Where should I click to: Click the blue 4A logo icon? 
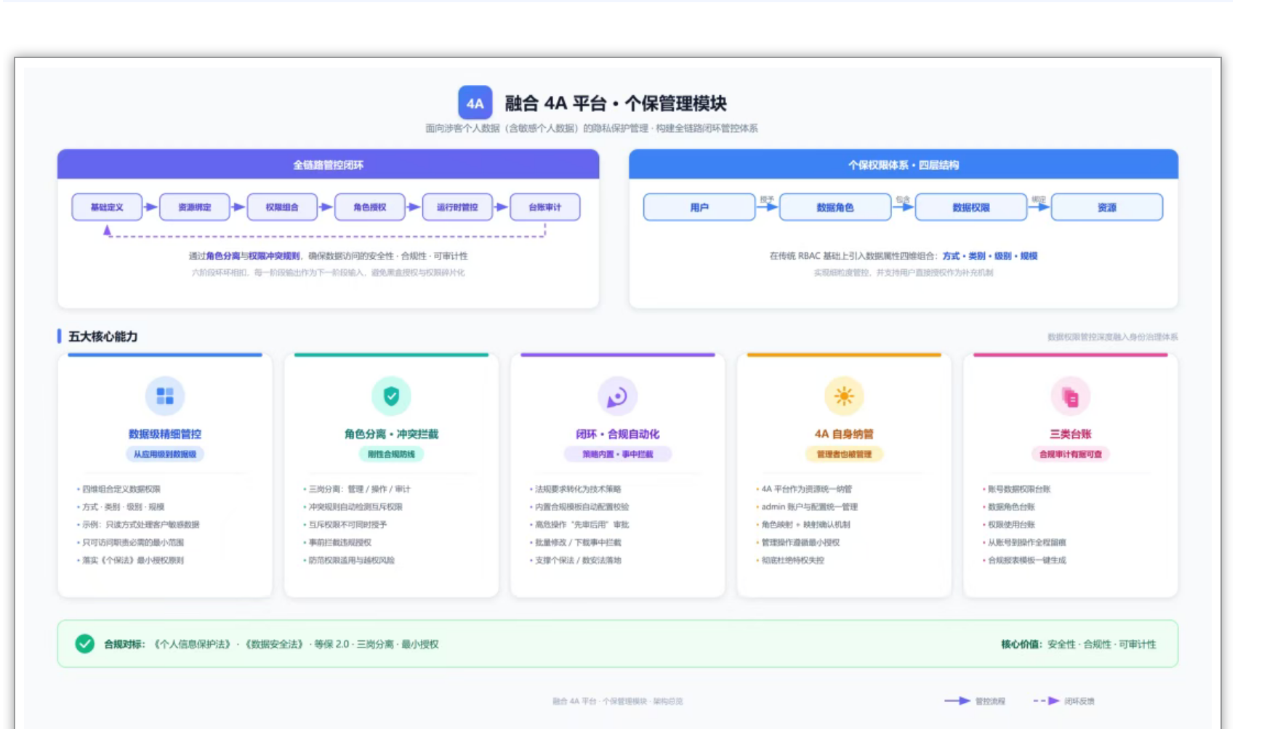[x=475, y=103]
